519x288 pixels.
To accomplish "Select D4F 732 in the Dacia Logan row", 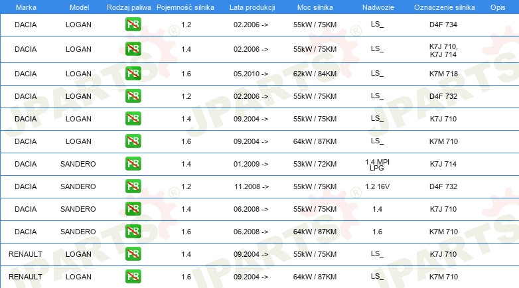I will tap(443, 96).
